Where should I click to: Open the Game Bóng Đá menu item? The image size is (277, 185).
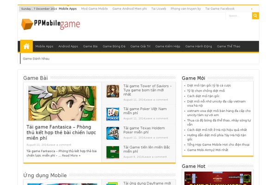click(114, 46)
